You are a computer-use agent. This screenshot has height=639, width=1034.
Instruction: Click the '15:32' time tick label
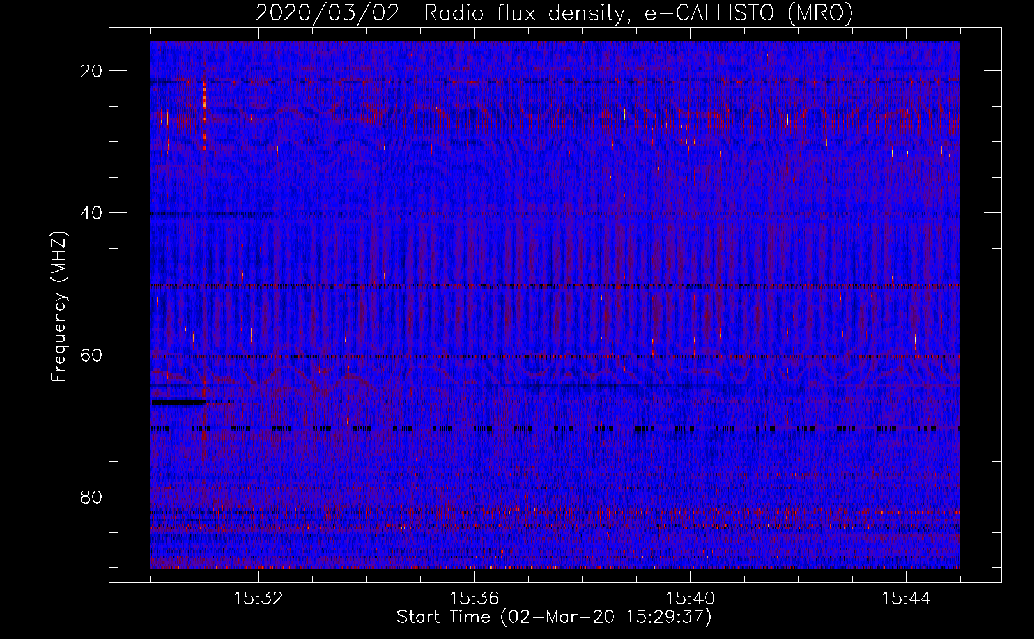pyautogui.click(x=258, y=599)
